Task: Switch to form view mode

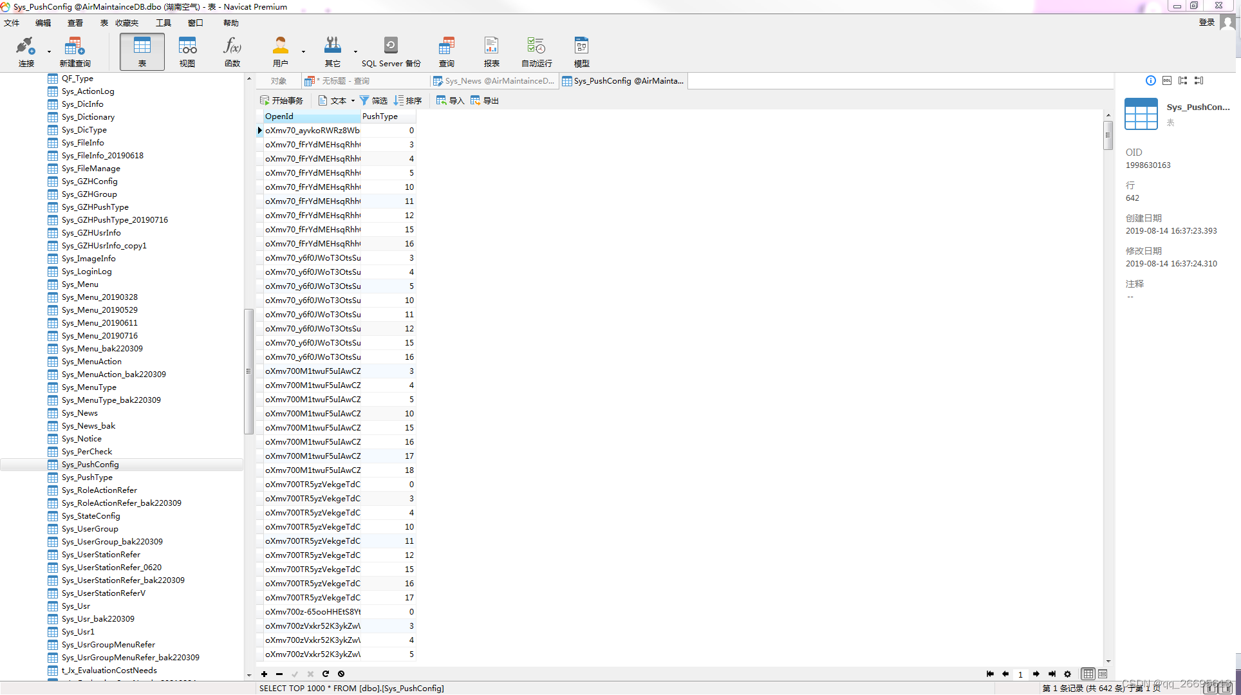Action: 1103,674
